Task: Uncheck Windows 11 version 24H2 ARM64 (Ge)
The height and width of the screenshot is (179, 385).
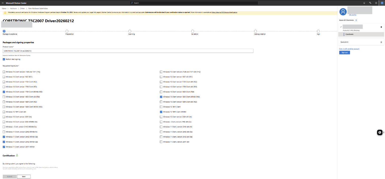Action: tap(4, 137)
